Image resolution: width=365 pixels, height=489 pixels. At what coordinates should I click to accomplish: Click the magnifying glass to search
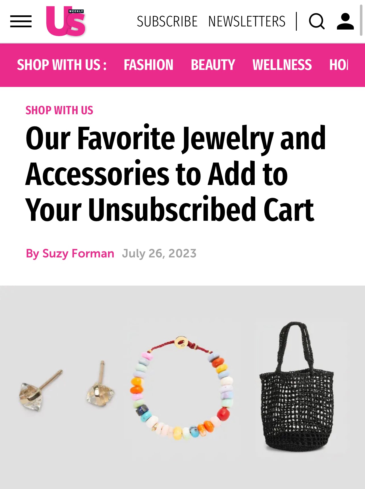[x=317, y=21]
